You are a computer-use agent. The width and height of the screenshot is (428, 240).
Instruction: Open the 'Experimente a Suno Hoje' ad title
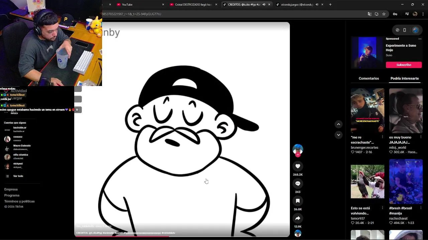coord(401,48)
